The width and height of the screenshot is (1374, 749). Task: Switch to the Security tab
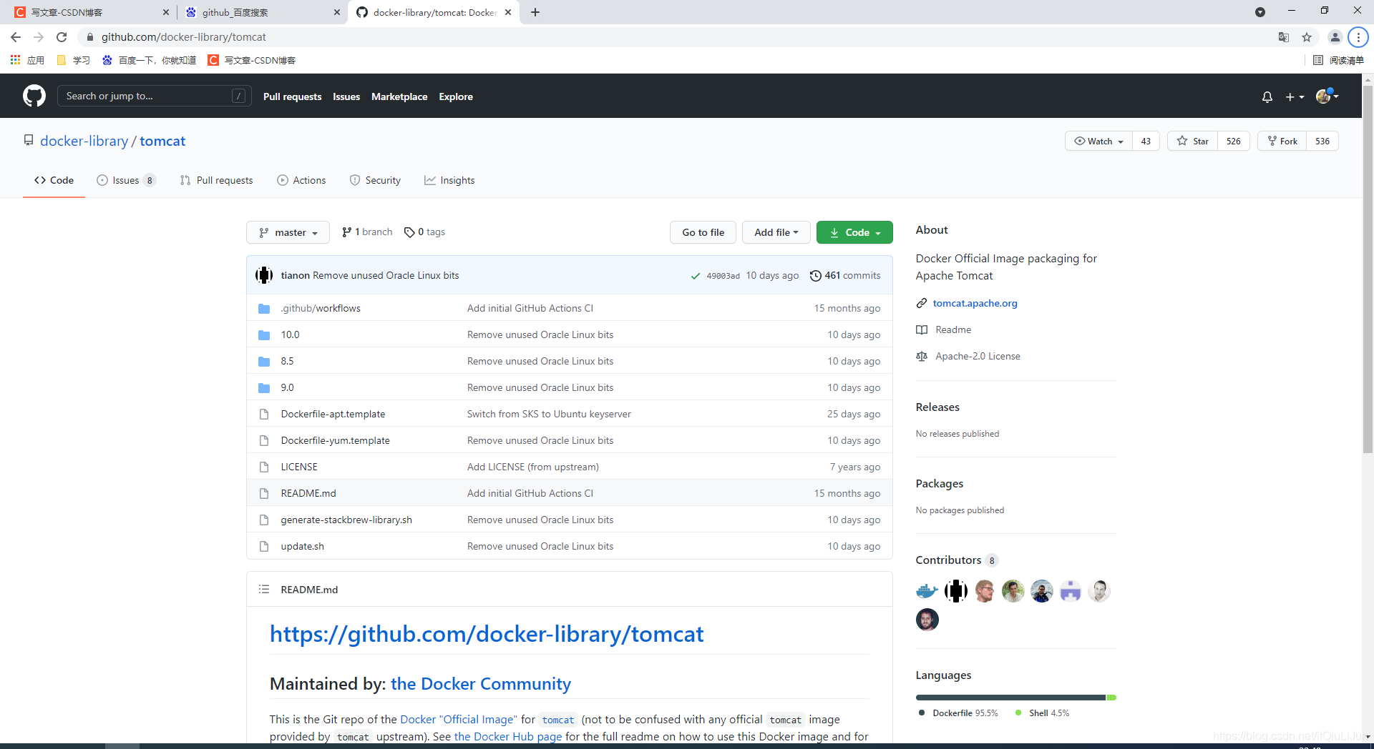click(375, 180)
